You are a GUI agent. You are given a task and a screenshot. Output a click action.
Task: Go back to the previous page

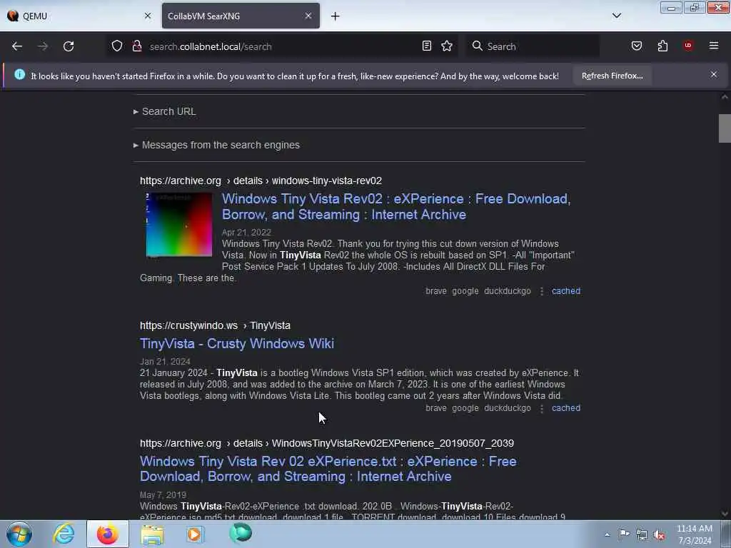(17, 46)
